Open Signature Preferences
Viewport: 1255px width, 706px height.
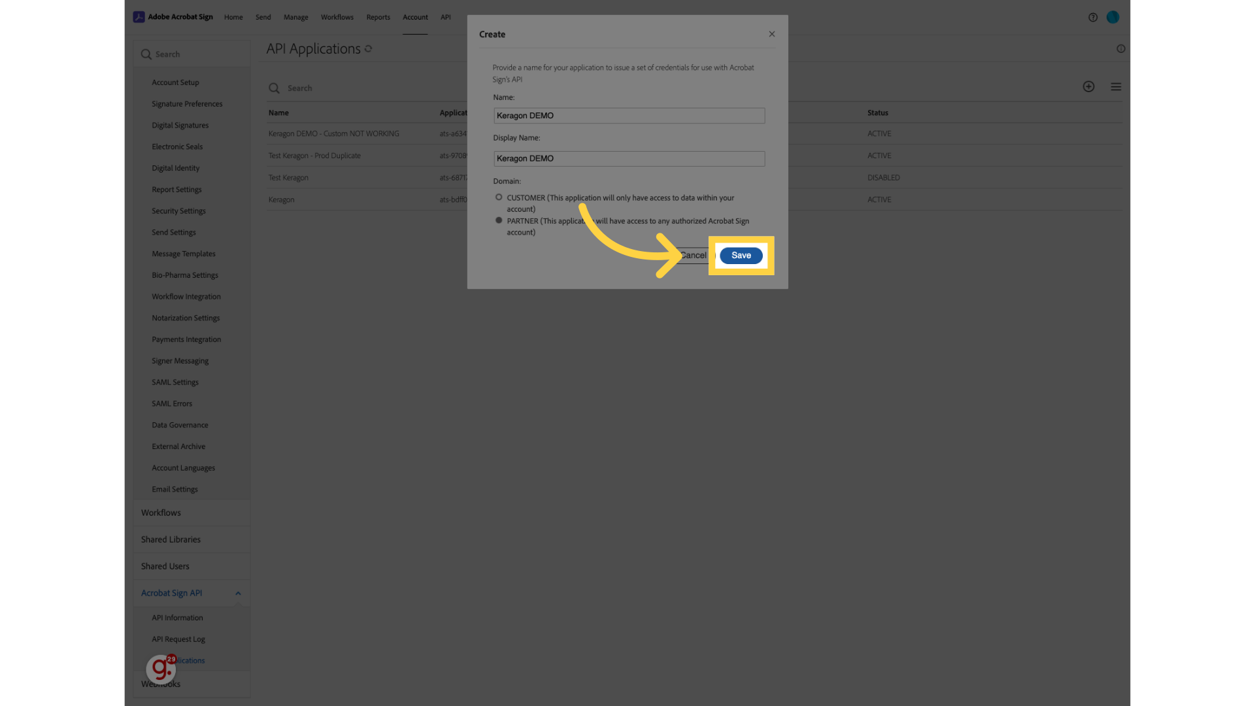(187, 105)
